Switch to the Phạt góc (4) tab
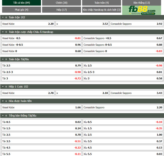Image resolution: width=164 pixels, height=156 pixels. coord(21,10)
